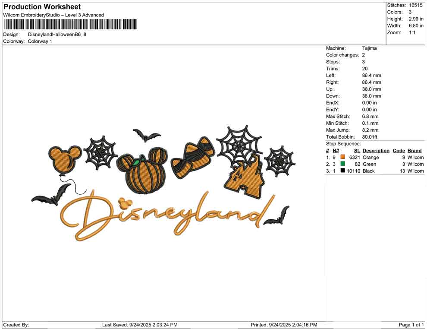Click the 'Color changes:' value '2'
The height and width of the screenshot is (329, 427).
[x=363, y=55]
